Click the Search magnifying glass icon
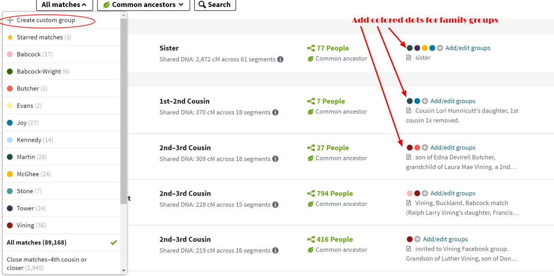554x276 pixels. pyautogui.click(x=202, y=5)
